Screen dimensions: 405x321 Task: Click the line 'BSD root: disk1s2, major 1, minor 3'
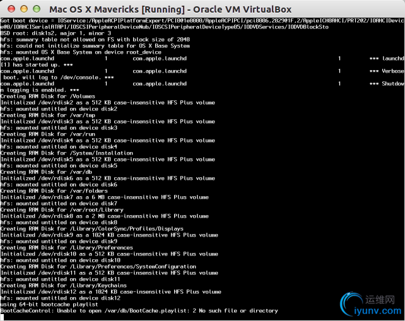(x=56, y=33)
